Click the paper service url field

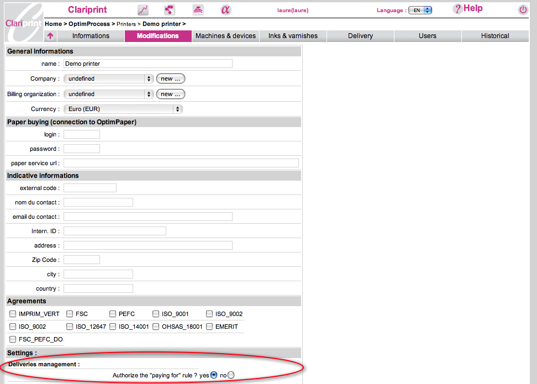181,163
